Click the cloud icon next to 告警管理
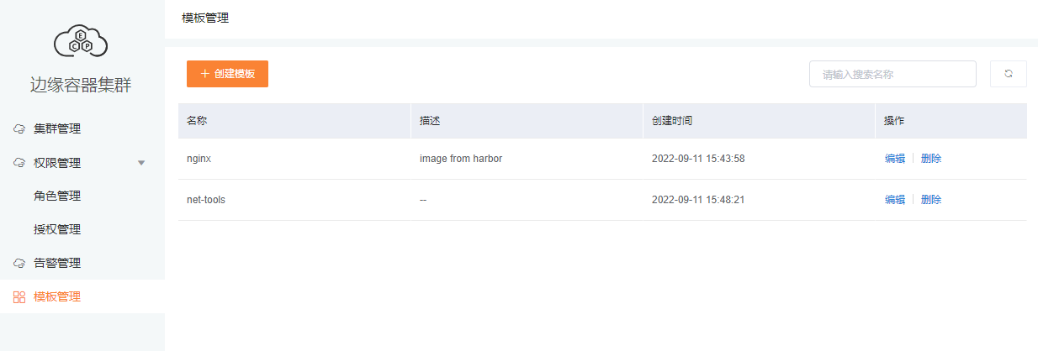Image resolution: width=1038 pixels, height=351 pixels. [x=19, y=264]
